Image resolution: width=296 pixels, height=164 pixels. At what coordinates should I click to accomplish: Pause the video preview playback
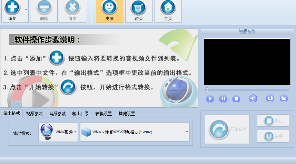(x=223, y=99)
